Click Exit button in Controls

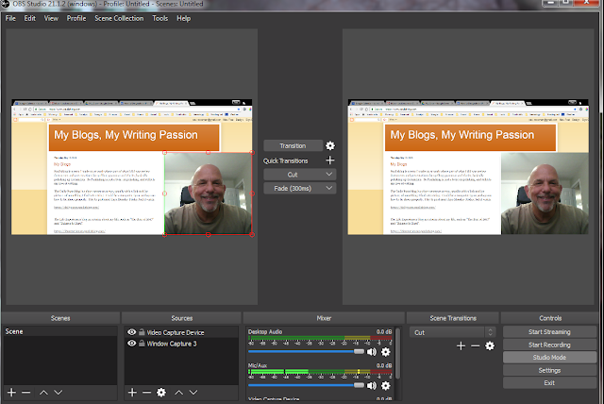(549, 383)
